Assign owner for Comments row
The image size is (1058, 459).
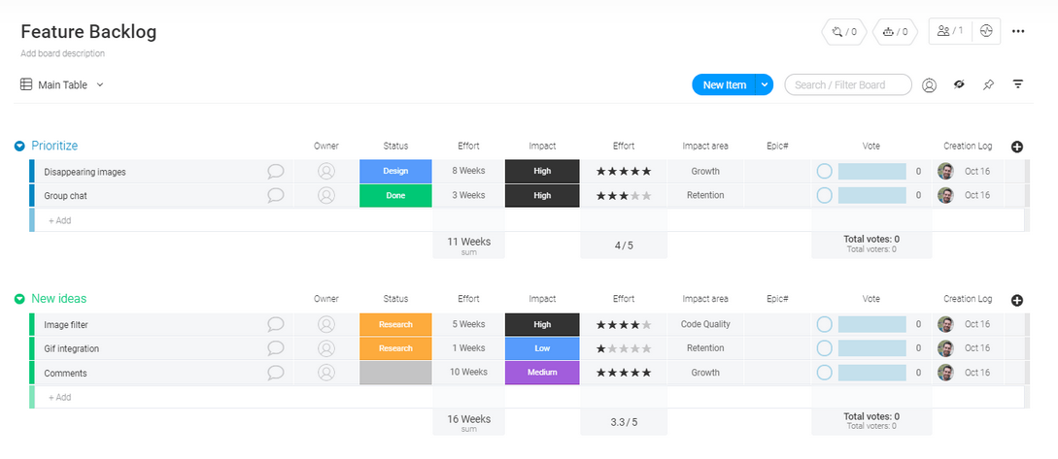click(x=326, y=373)
